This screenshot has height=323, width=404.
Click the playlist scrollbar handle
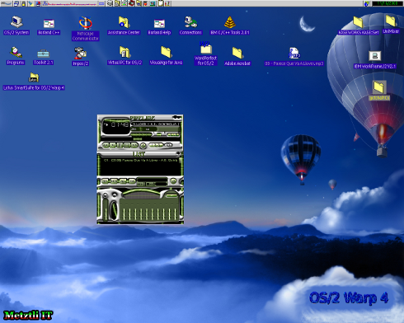click(x=181, y=161)
